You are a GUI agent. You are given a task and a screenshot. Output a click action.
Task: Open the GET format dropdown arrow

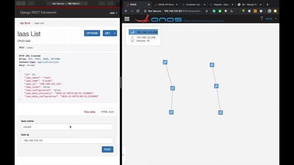pos(114,33)
